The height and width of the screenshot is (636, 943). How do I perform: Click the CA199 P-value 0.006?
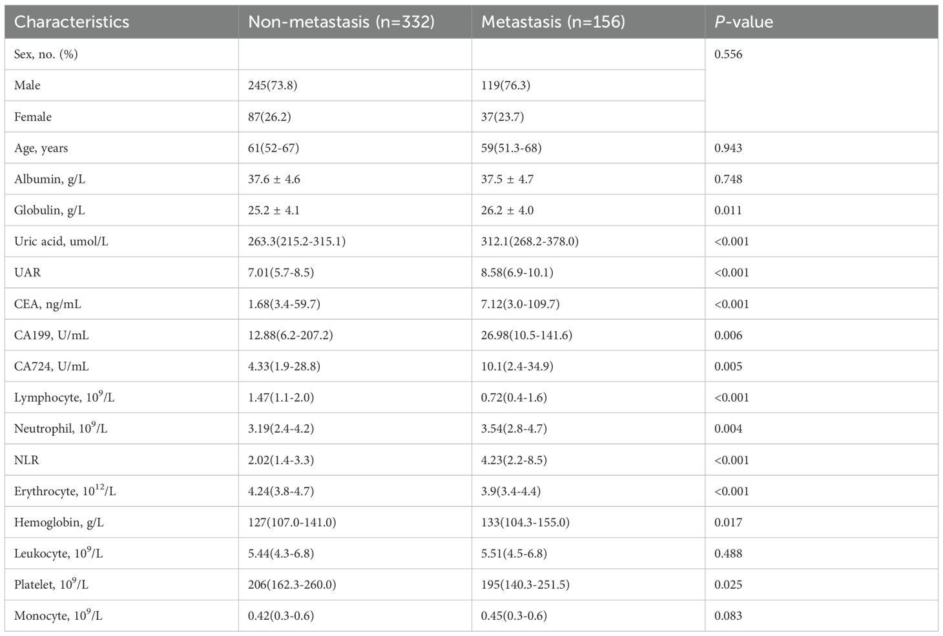tap(728, 335)
